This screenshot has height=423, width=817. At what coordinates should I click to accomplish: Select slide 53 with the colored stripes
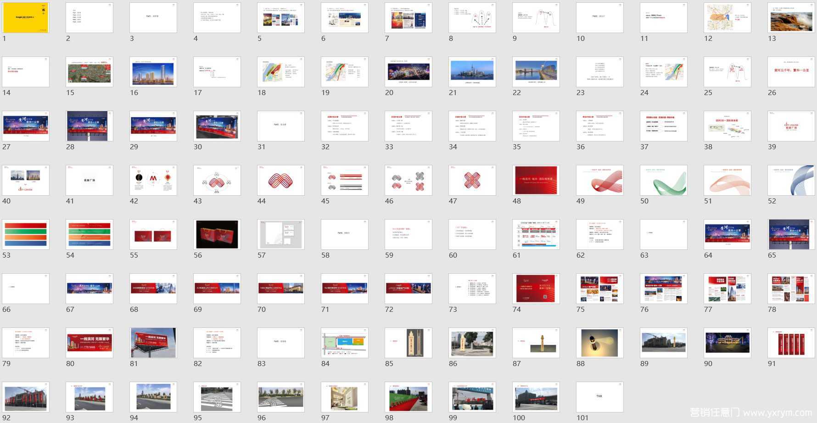pyautogui.click(x=26, y=234)
